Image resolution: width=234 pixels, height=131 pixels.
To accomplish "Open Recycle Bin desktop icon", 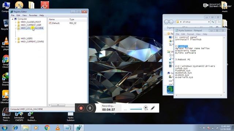I will coord(5,25).
